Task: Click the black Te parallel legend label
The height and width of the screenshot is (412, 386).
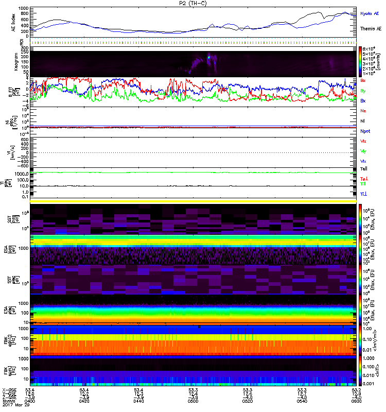Action: [x=364, y=169]
